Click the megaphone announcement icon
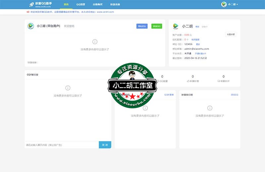 point(28,12)
